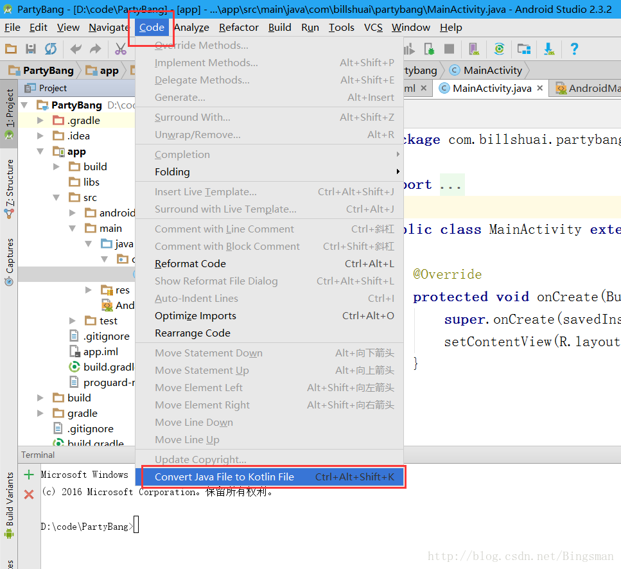Open the Refactor menu
This screenshot has height=569, width=621.
(x=239, y=28)
